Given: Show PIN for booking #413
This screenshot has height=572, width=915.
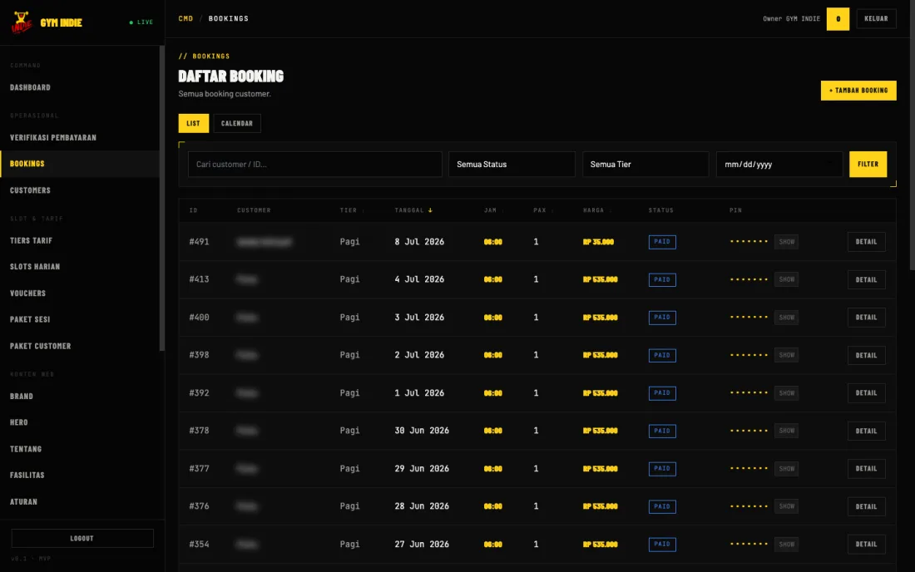Looking at the screenshot, I should 786,279.
